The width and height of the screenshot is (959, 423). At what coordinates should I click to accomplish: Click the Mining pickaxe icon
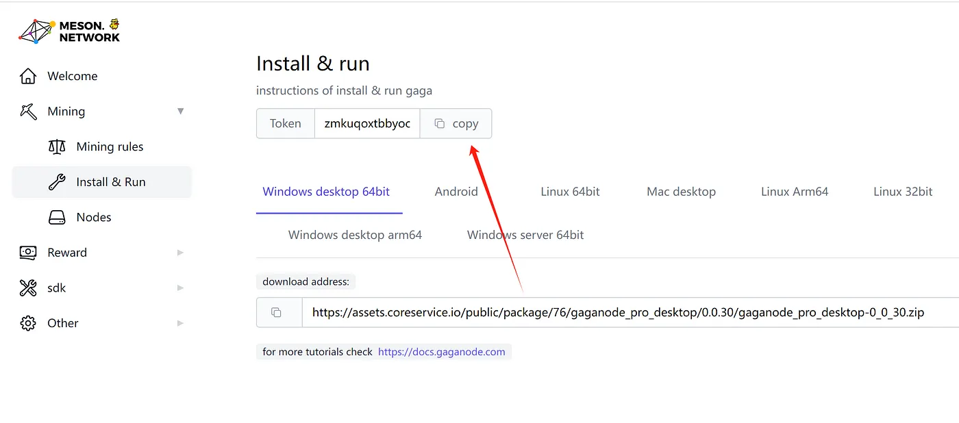pos(28,112)
